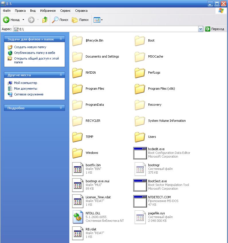Expand the address bar dropdown list
This screenshot has height=243, width=228.
(201, 29)
